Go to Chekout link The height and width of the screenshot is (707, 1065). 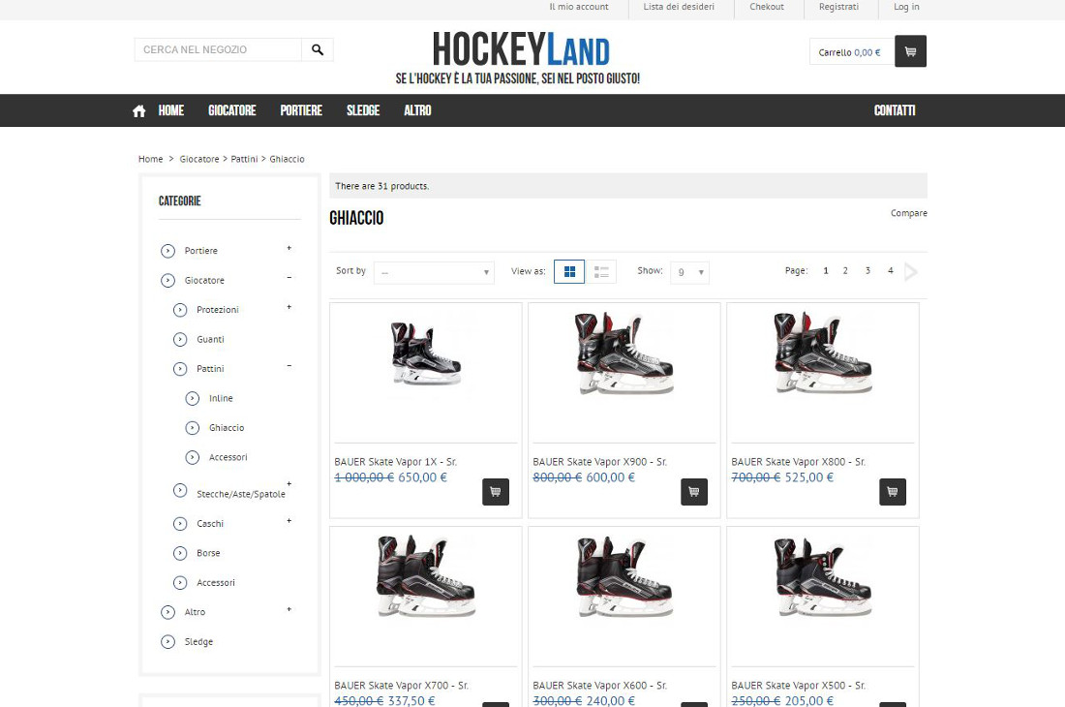point(767,7)
